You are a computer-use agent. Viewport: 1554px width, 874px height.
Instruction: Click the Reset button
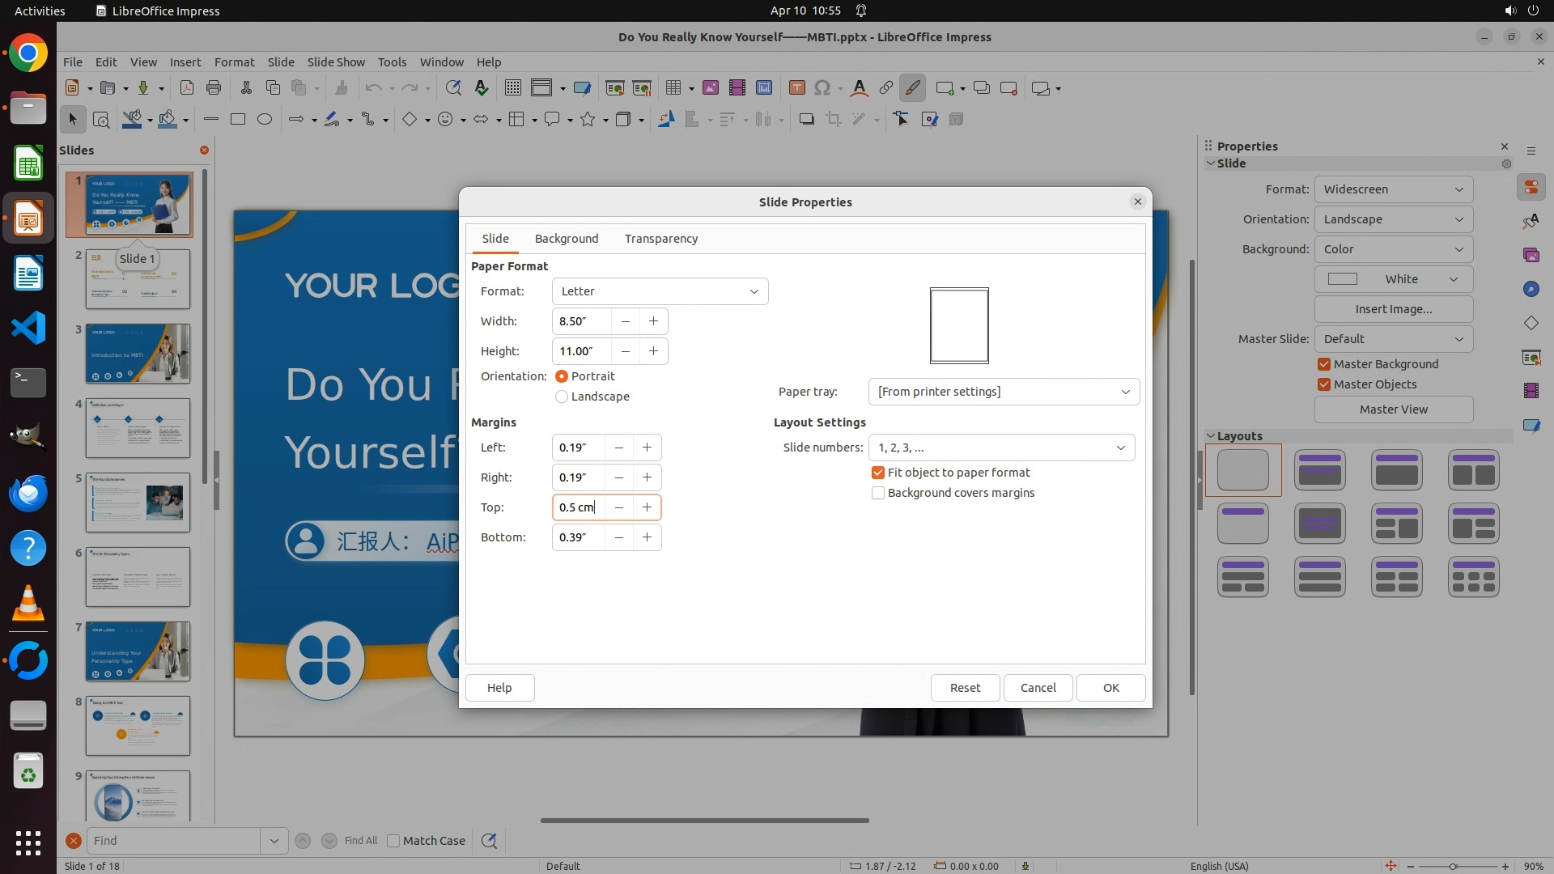(965, 688)
